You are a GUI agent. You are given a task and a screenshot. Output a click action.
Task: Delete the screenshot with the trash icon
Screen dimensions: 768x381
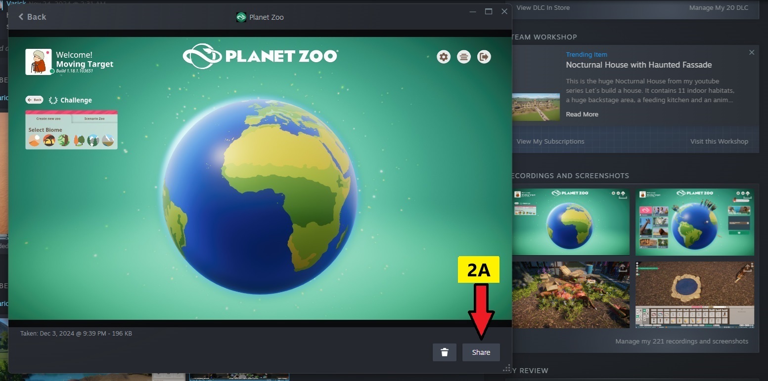point(445,352)
